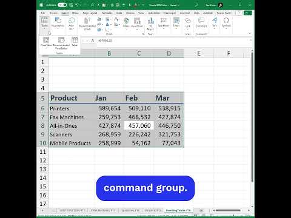Toggle the AutoSave switch
This screenshot has width=291, height=218.
[62, 5]
